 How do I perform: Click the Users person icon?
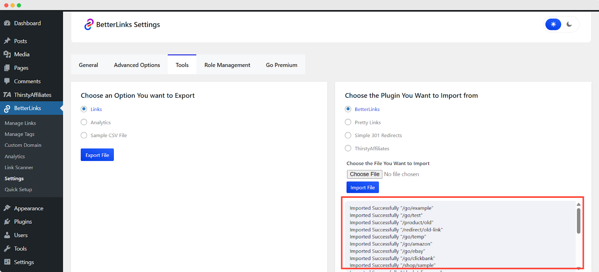point(7,235)
